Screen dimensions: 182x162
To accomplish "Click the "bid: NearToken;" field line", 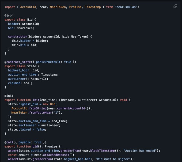I will 21,28.
